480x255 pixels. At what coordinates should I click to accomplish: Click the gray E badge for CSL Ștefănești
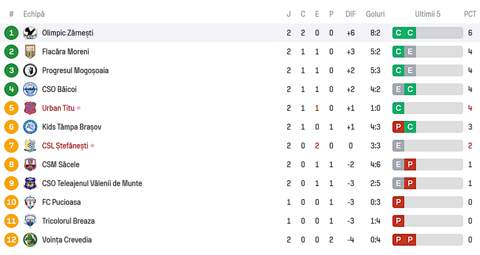pyautogui.click(x=398, y=146)
